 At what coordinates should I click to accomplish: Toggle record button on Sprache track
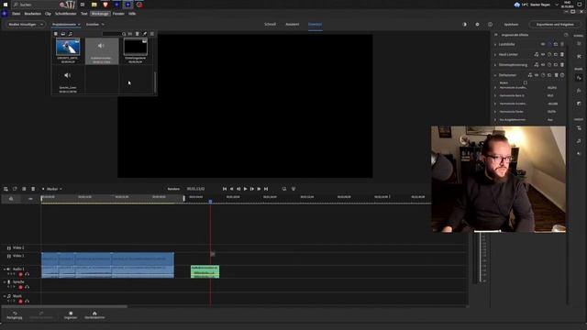point(20,287)
